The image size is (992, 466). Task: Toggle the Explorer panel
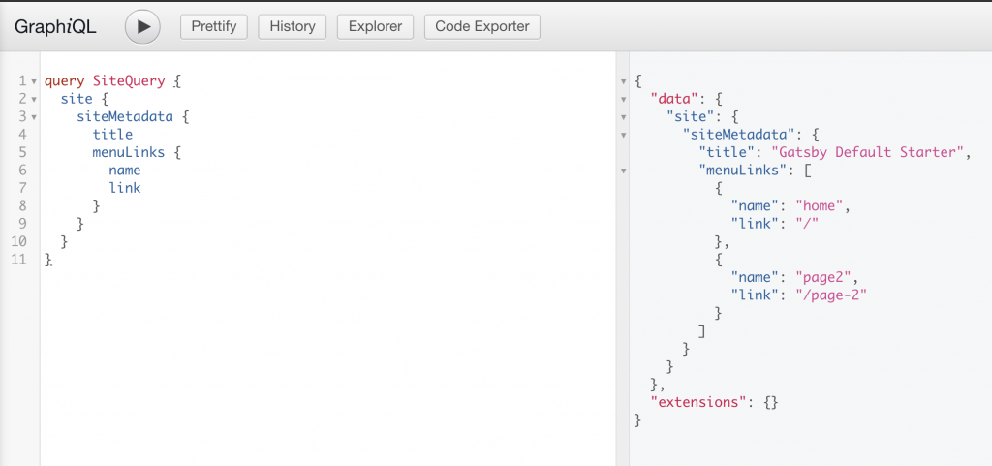click(x=375, y=26)
